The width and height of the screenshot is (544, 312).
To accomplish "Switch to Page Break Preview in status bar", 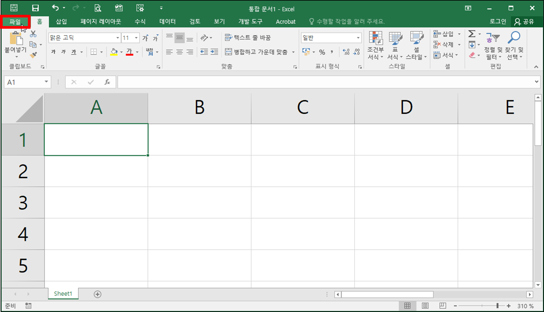I will (x=443, y=306).
